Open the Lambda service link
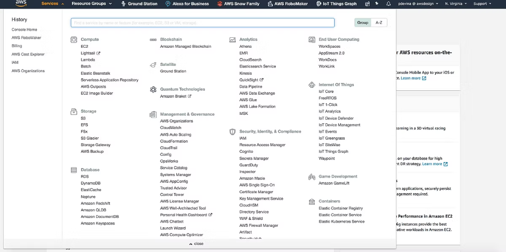 click(88, 60)
